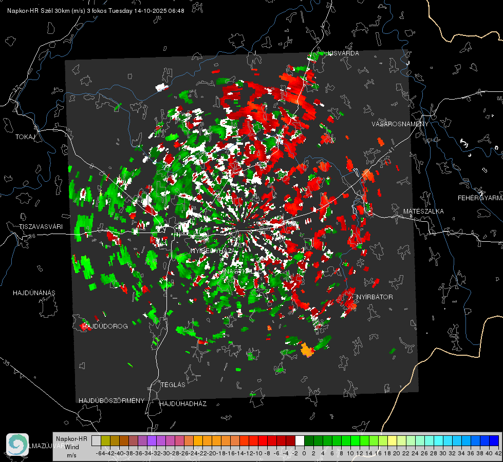
Task: Click the TOKAJ town label
Action: point(25,137)
